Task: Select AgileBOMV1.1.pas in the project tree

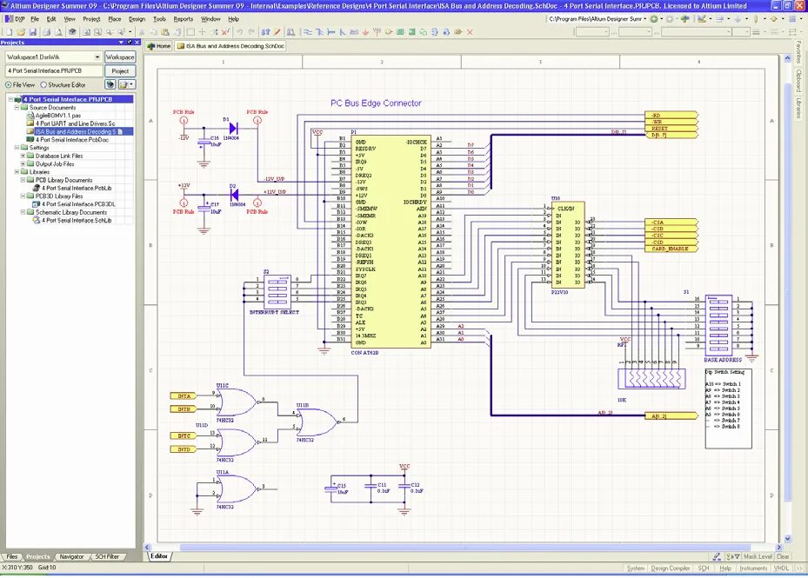Action: [57, 116]
